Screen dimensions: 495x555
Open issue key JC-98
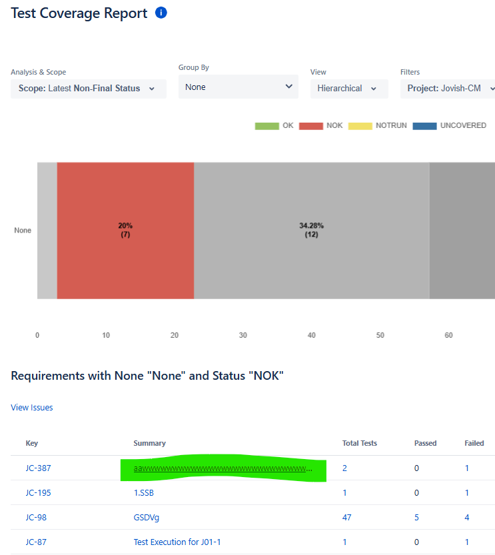point(36,518)
